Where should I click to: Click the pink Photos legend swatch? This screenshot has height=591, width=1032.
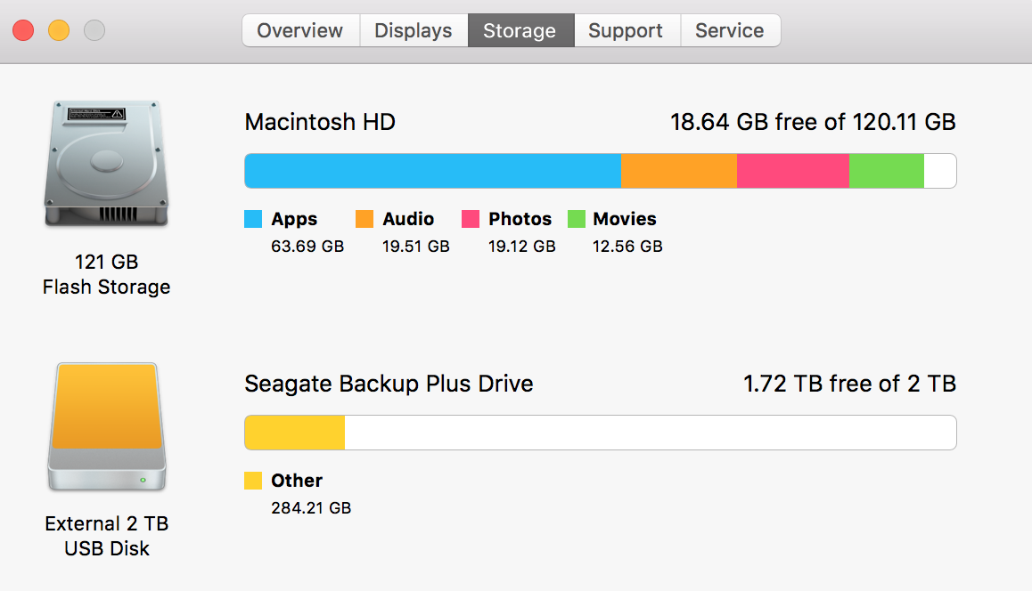pyautogui.click(x=470, y=219)
